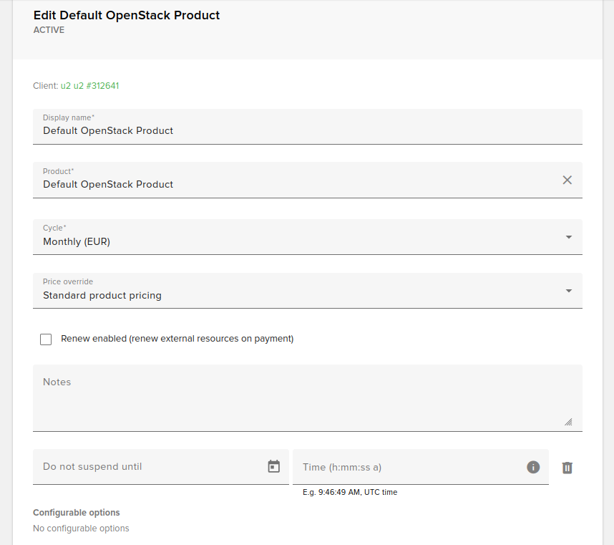Click the info icon in the Time field
The width and height of the screenshot is (614, 545).
(533, 467)
